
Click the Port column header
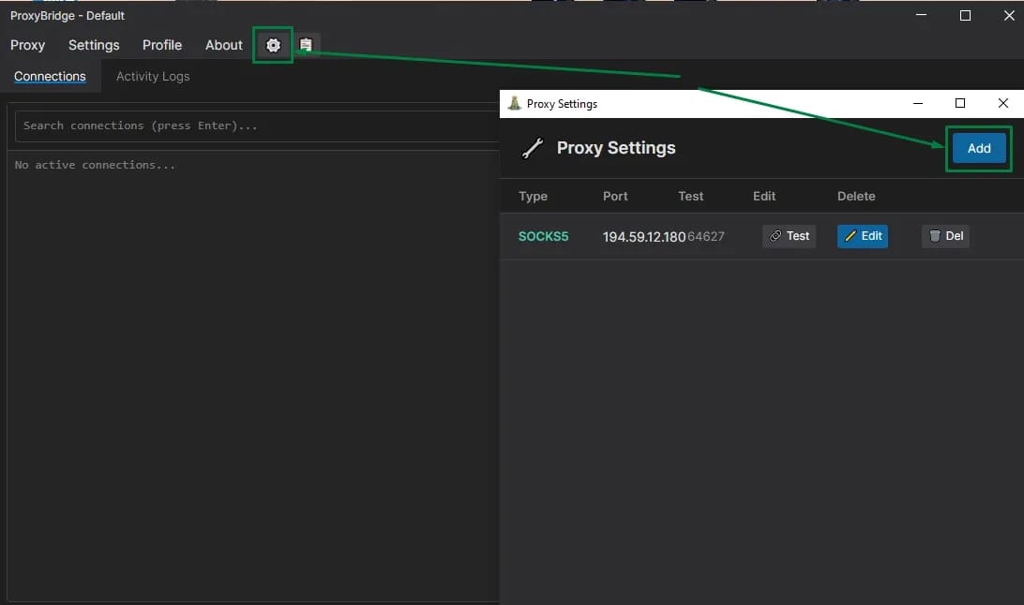[615, 197]
